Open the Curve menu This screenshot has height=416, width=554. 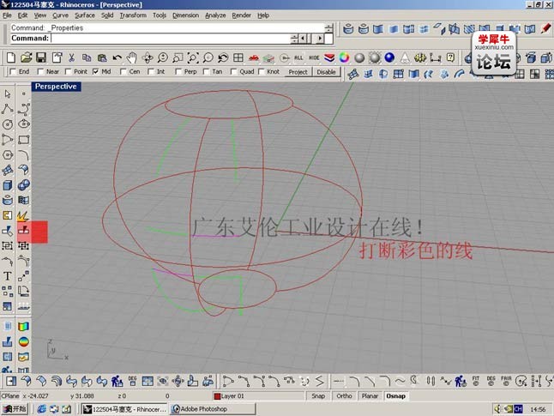[x=60, y=15]
